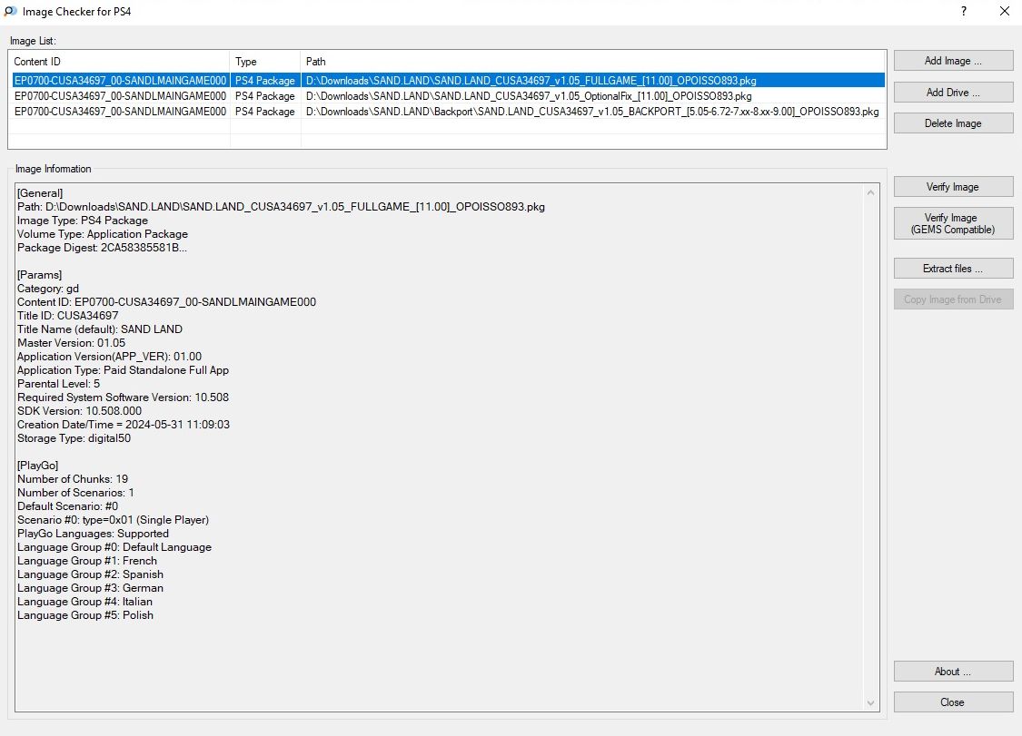Select the OptionalFix_[11.00] package row
Screen dimensions: 1022x736
click(x=449, y=96)
